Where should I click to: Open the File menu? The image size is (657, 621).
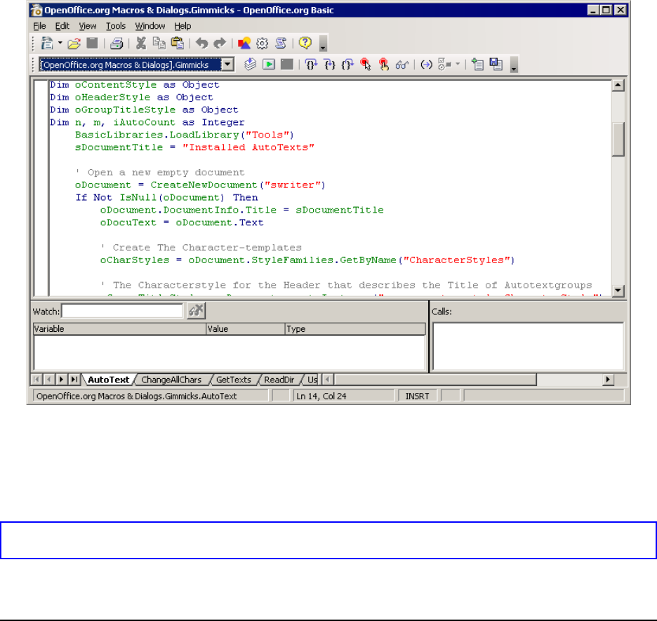39,26
